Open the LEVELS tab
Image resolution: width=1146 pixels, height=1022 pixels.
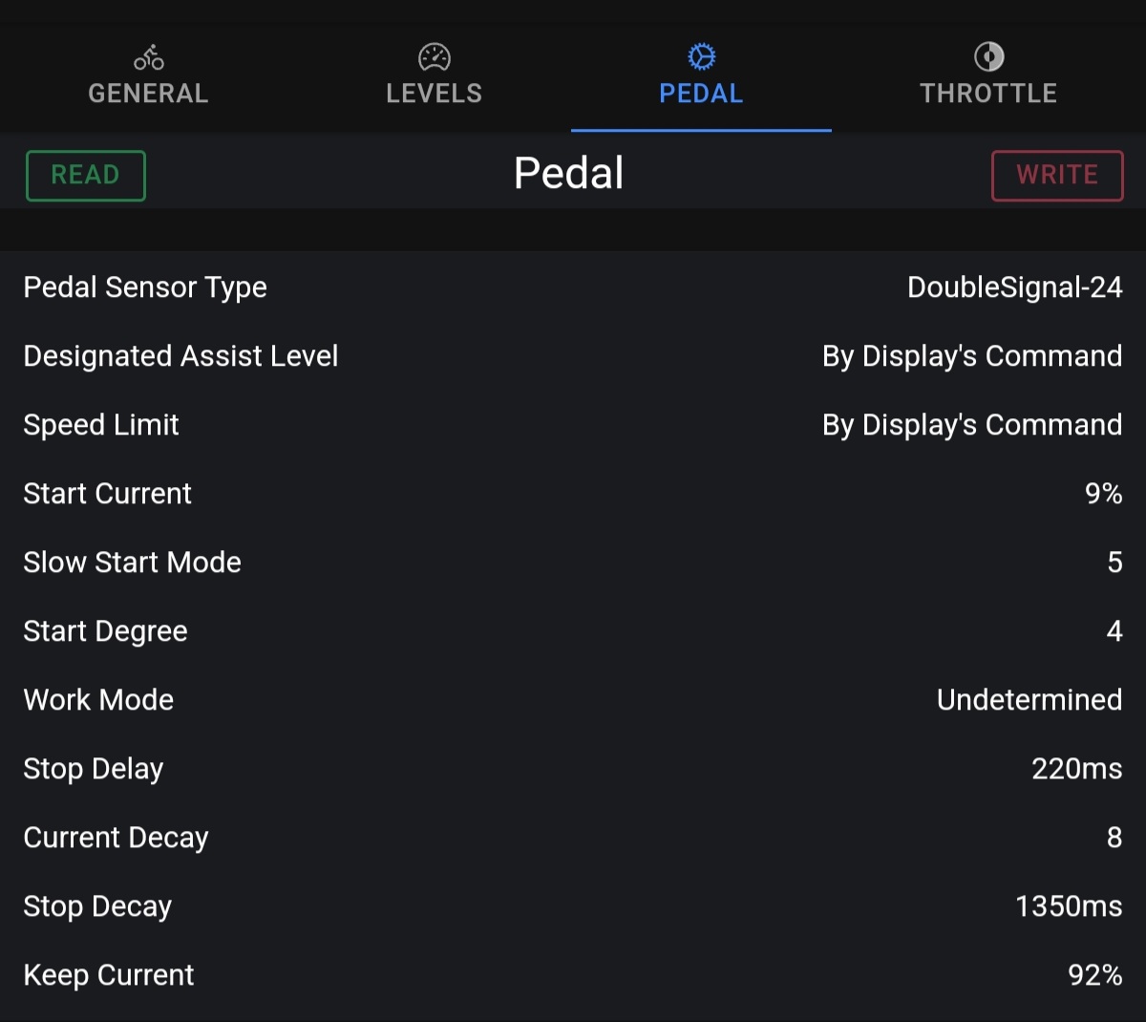(x=435, y=93)
